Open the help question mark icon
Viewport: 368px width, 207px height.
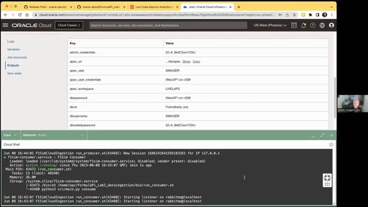[313, 25]
